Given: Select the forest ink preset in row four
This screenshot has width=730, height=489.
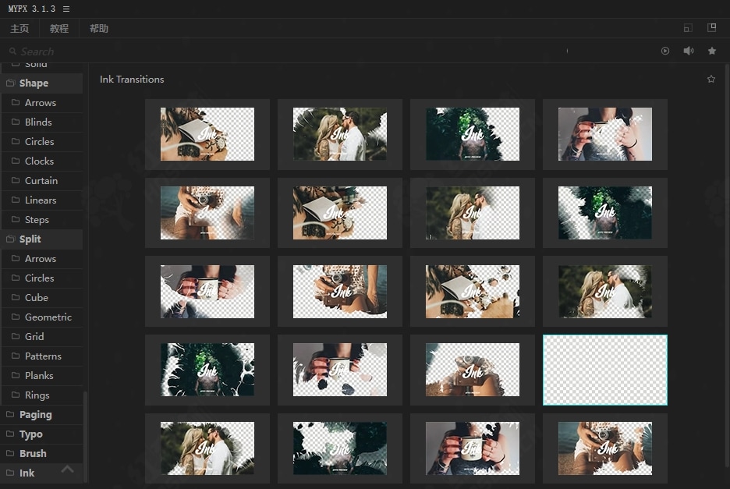Looking at the screenshot, I should 207,370.
